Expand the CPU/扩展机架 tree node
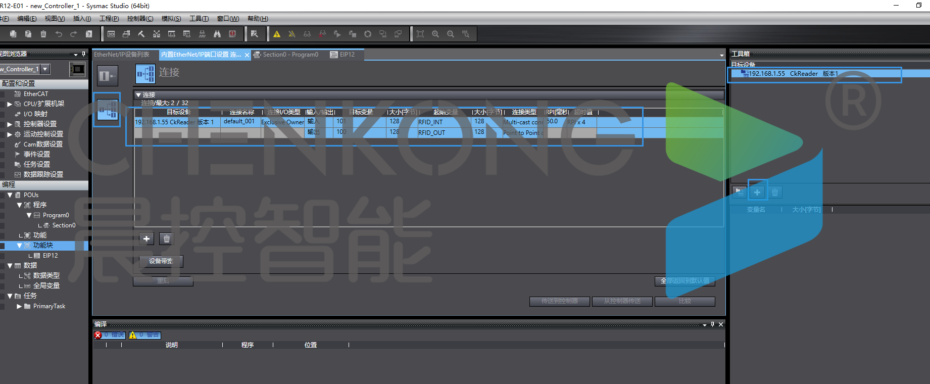The width and height of the screenshot is (930, 384). [10, 104]
